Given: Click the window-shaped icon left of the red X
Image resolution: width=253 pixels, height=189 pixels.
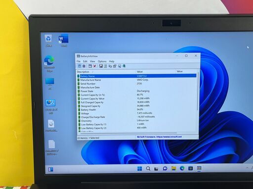Looking at the screenshot, I should coord(90,66).
